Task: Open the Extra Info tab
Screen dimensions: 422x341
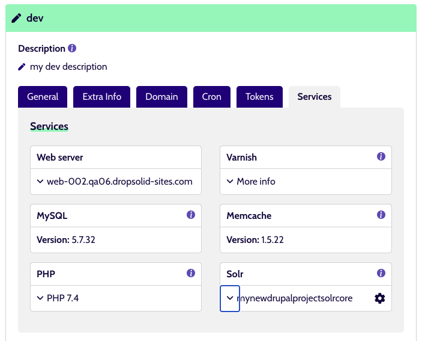Action: (x=101, y=97)
